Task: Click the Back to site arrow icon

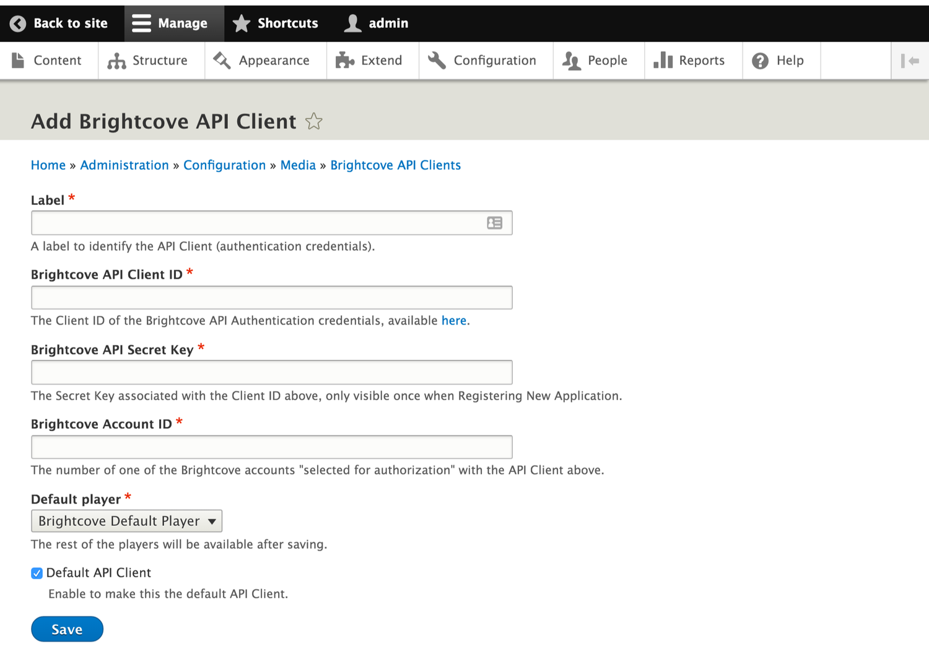Action: 18,24
